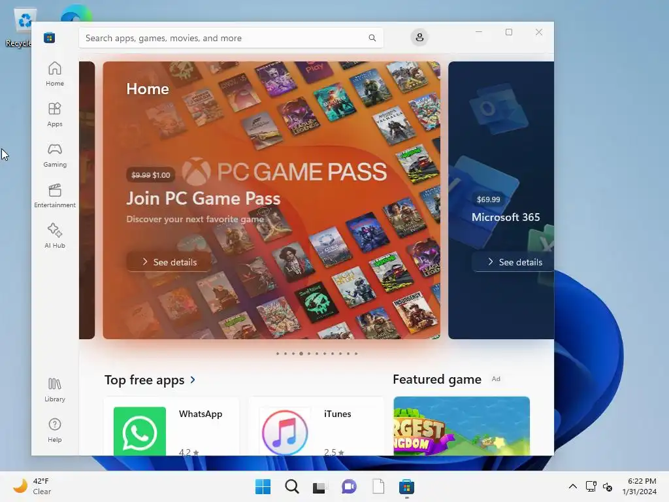Image resolution: width=669 pixels, height=502 pixels.
Task: Open the iTunes app tile icon
Action: (285, 431)
